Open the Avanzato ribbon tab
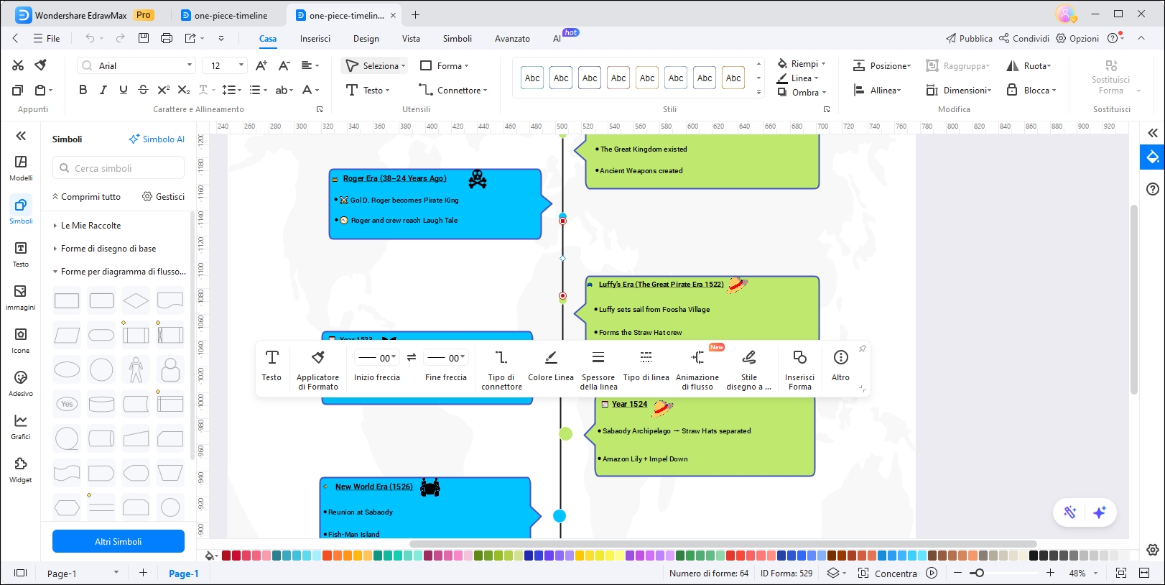1165x585 pixels. coord(512,39)
